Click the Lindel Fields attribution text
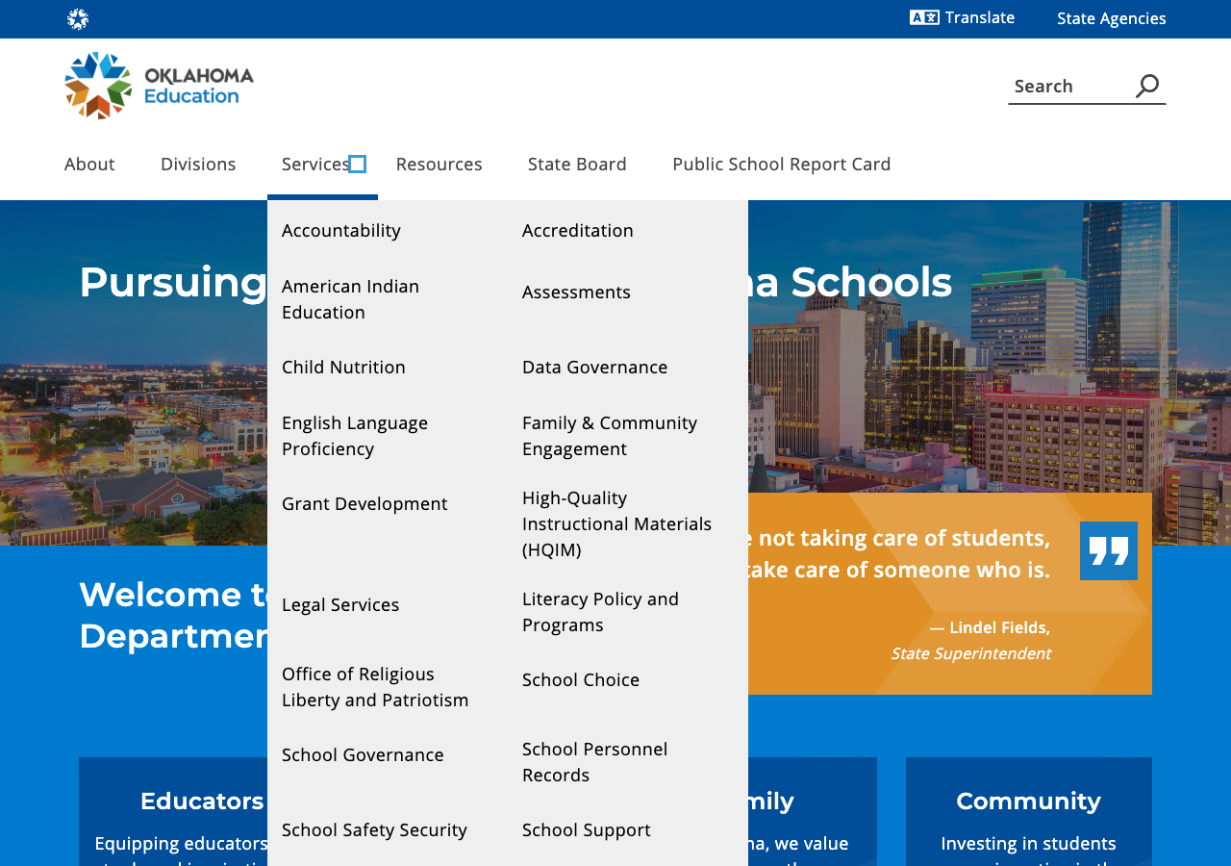 (990, 627)
